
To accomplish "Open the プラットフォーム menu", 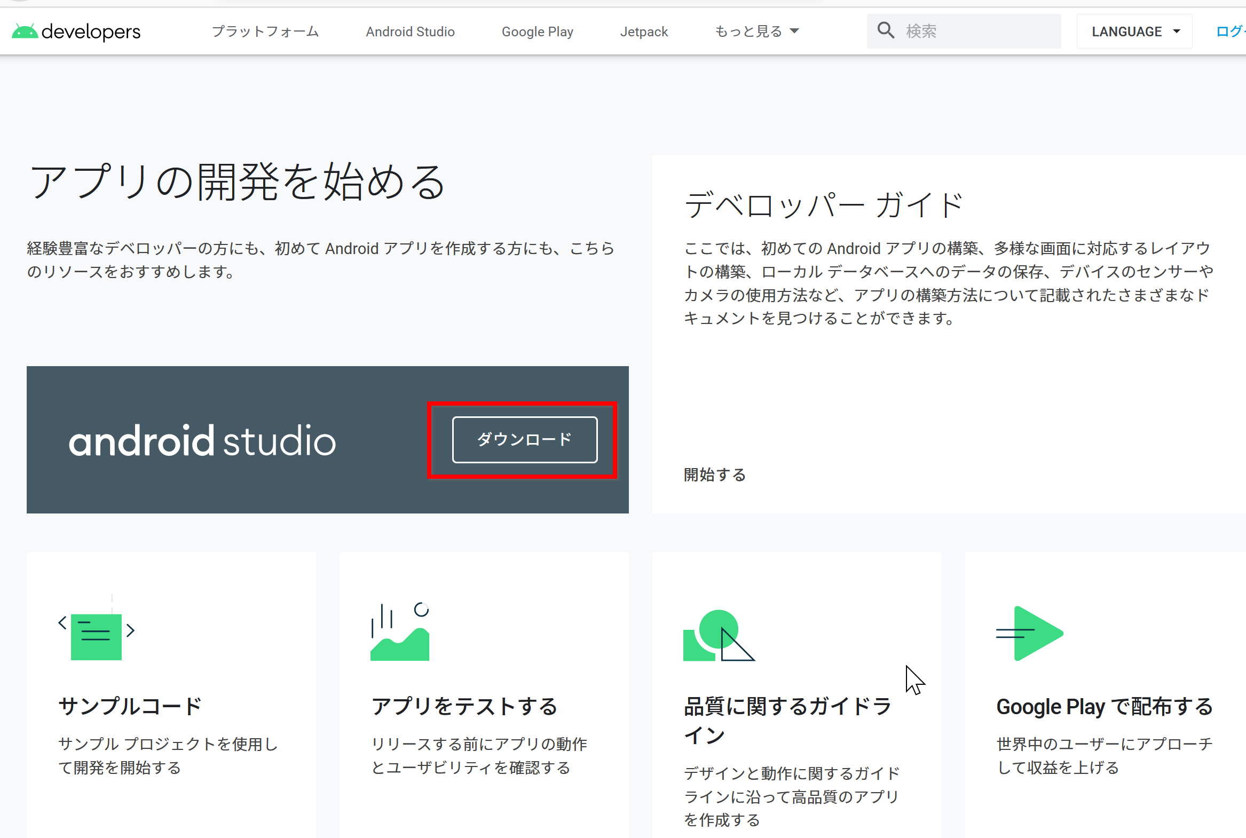I will (x=265, y=31).
